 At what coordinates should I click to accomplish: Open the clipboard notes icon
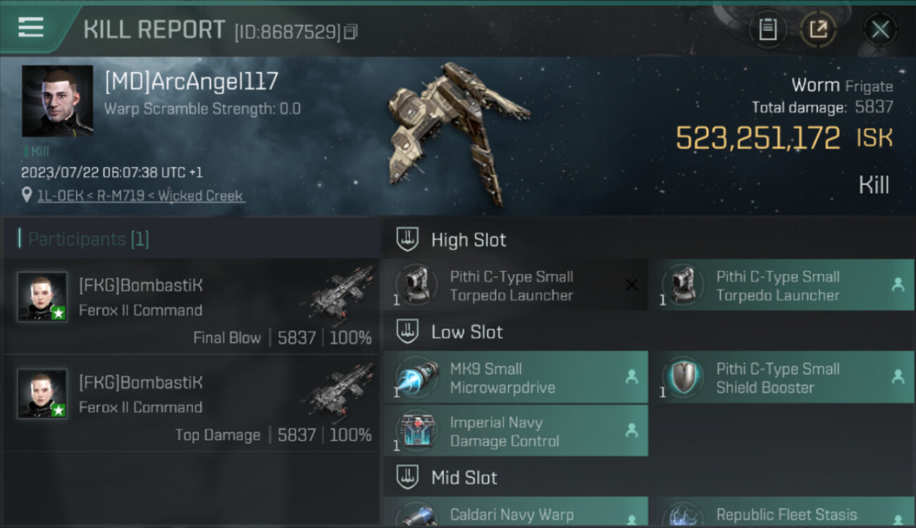click(767, 29)
